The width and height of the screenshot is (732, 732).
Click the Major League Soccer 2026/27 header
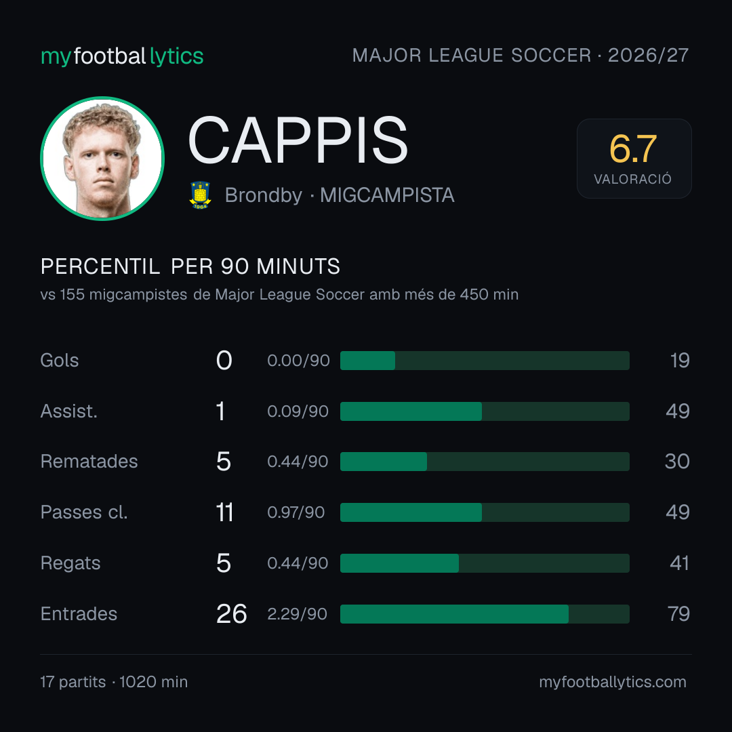pos(521,56)
